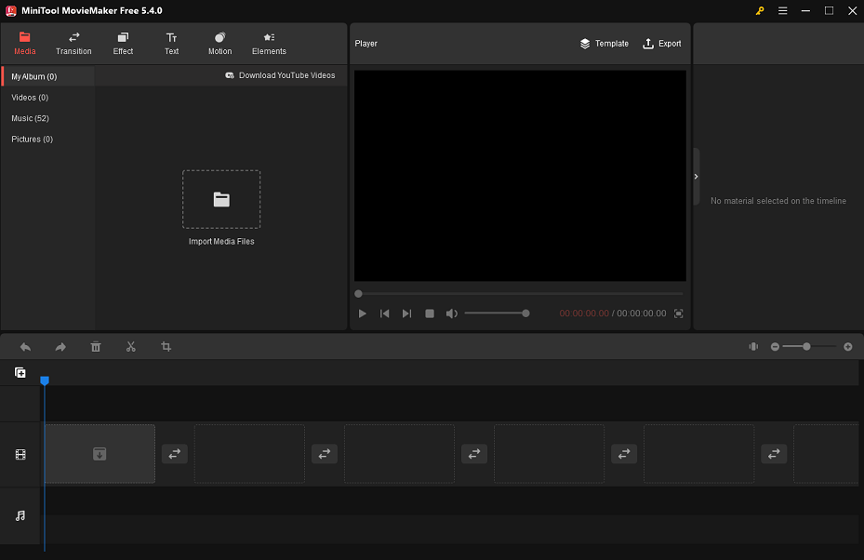Switch to the Transition tab
The width and height of the screenshot is (864, 560).
pyautogui.click(x=73, y=44)
